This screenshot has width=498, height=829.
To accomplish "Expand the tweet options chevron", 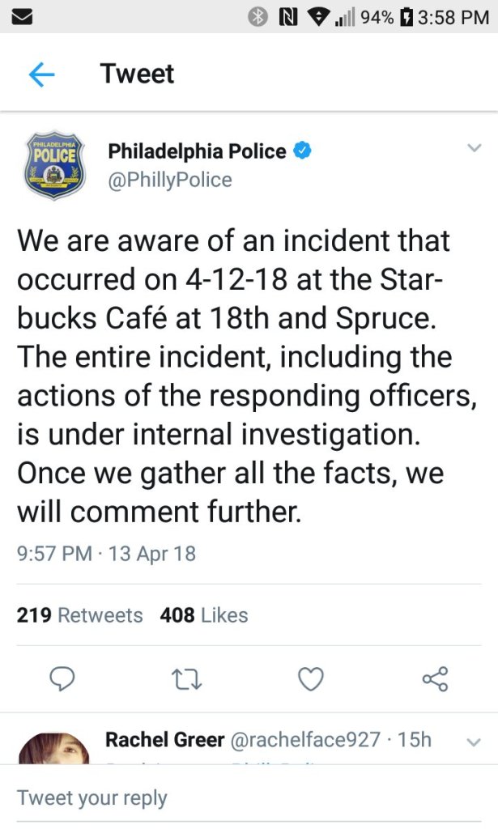I will coord(474,148).
